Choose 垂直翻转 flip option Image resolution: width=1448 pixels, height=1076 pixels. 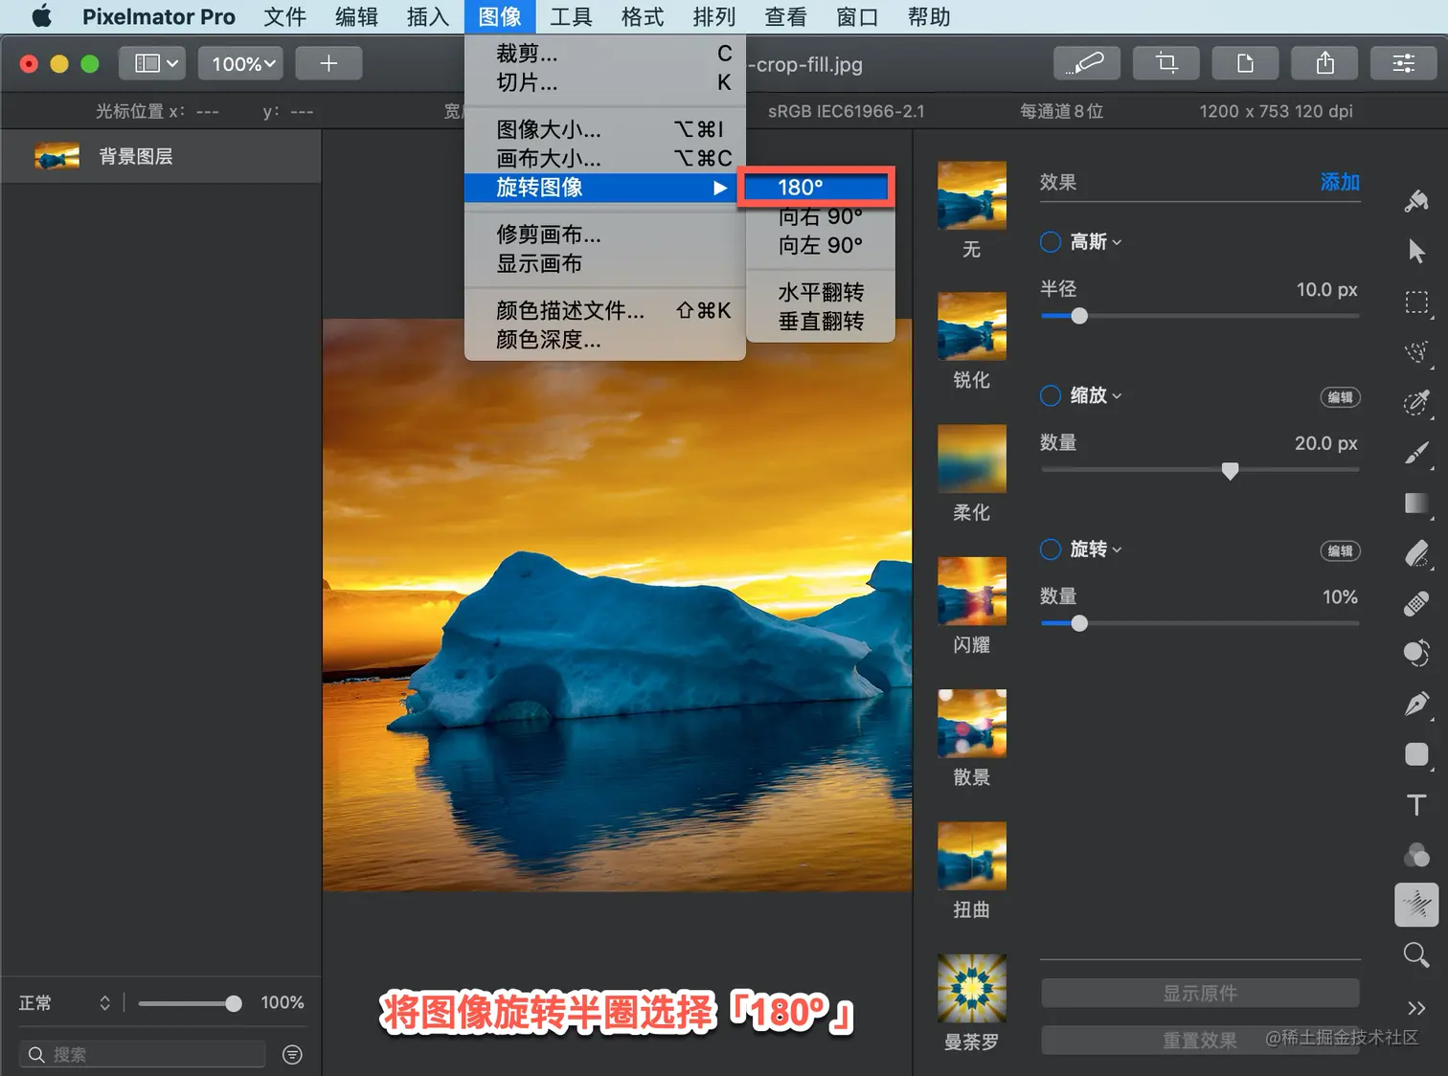point(820,322)
